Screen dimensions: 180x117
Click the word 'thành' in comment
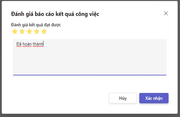[x=38, y=44]
